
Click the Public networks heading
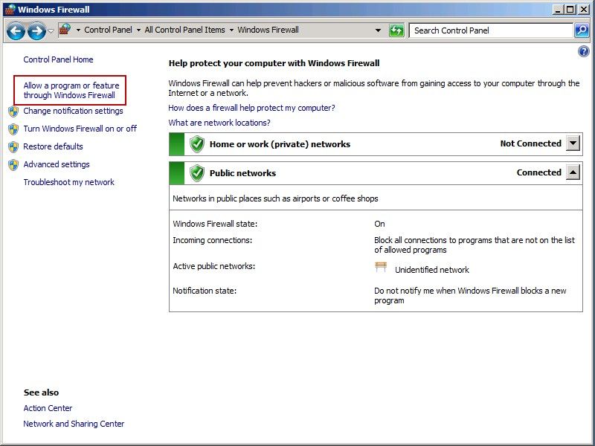click(243, 173)
